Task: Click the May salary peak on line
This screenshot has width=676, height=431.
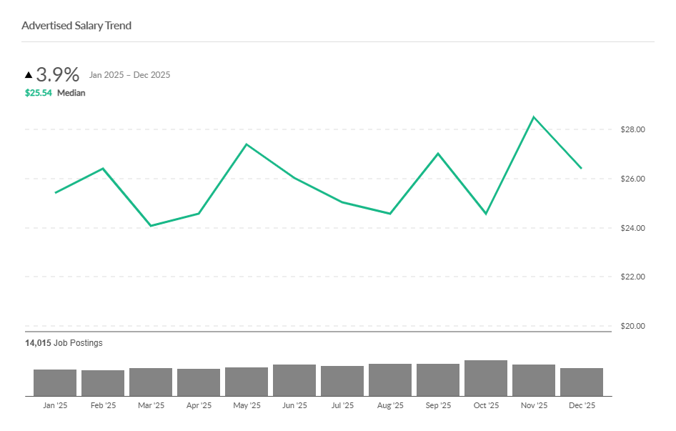Action: (x=247, y=144)
